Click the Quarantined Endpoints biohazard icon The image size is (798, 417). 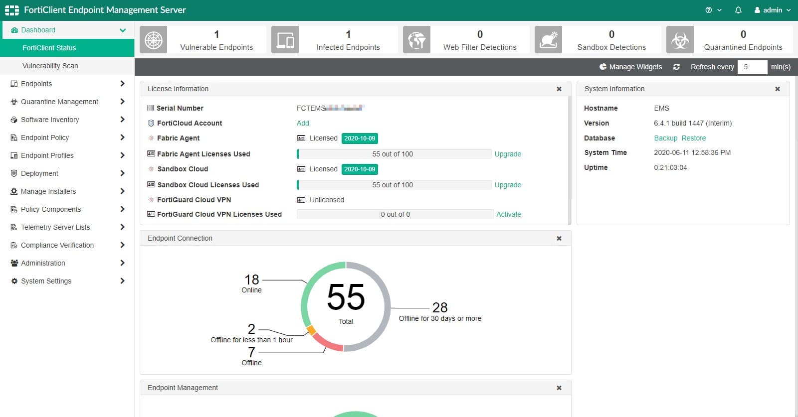(x=680, y=40)
